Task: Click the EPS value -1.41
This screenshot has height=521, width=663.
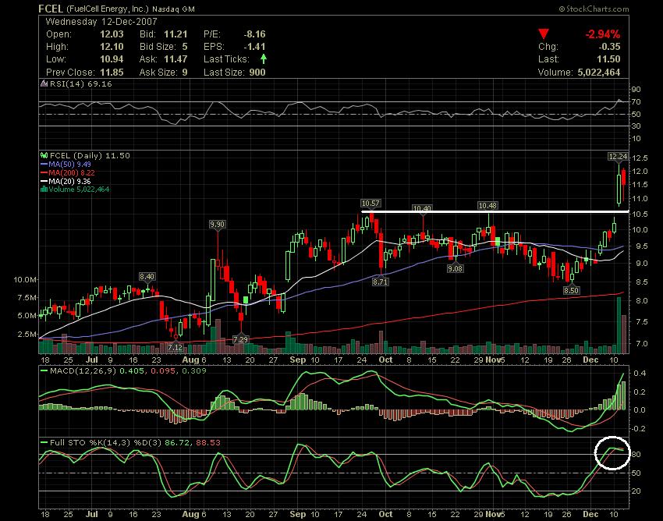Action: point(254,47)
